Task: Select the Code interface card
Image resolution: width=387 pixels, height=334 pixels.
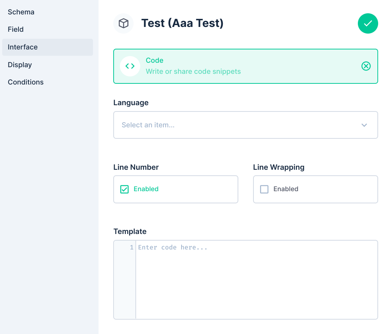Action: click(x=246, y=66)
